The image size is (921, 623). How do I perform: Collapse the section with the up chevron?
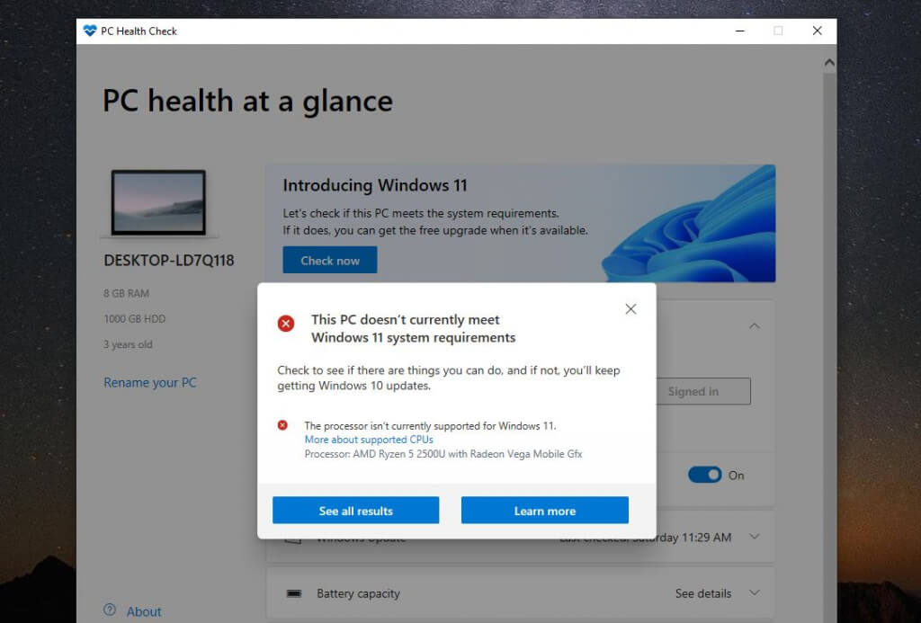click(x=755, y=325)
